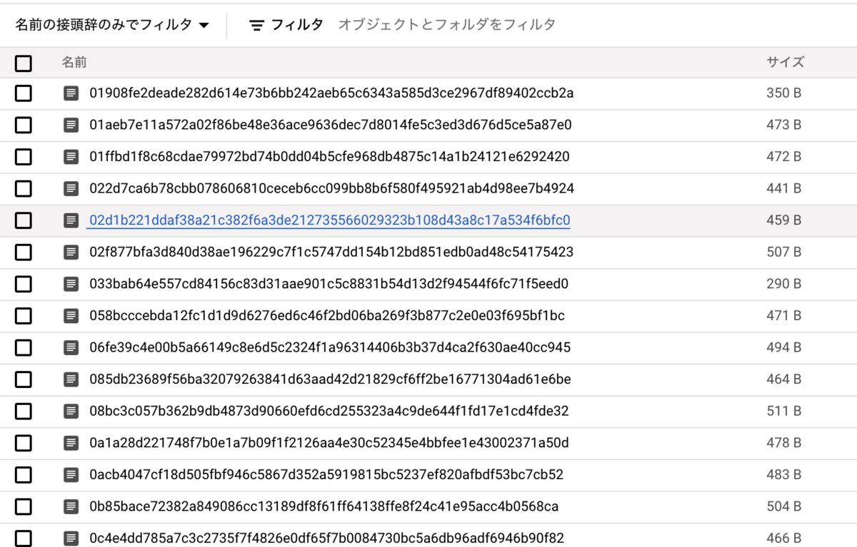This screenshot has width=857, height=547.
Task: Sort by the サイズ column header
Action: [x=786, y=63]
